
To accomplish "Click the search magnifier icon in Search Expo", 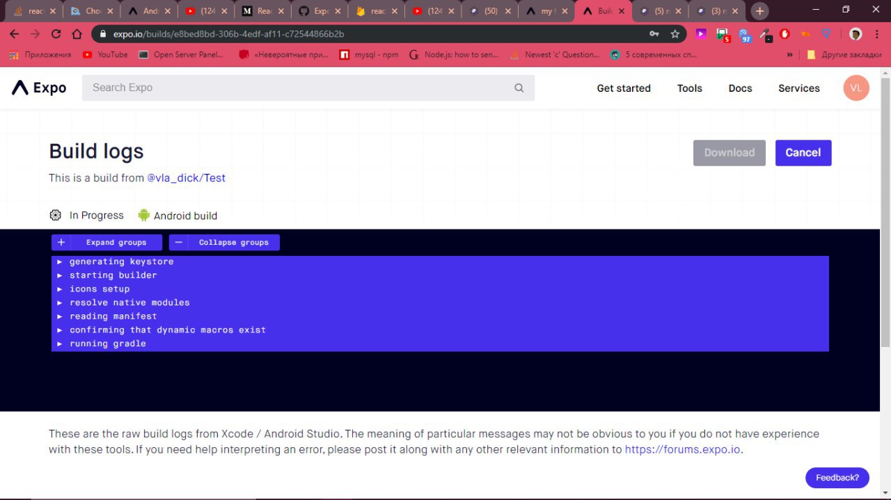I will (519, 88).
